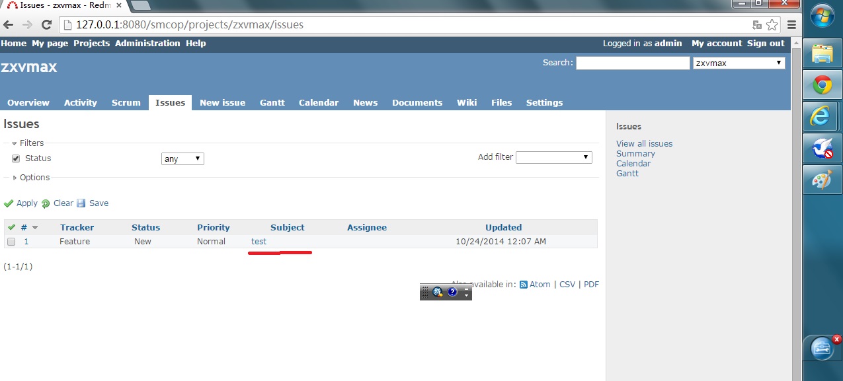The height and width of the screenshot is (381, 843).
Task: Open the Overview tab
Action: pyautogui.click(x=28, y=102)
